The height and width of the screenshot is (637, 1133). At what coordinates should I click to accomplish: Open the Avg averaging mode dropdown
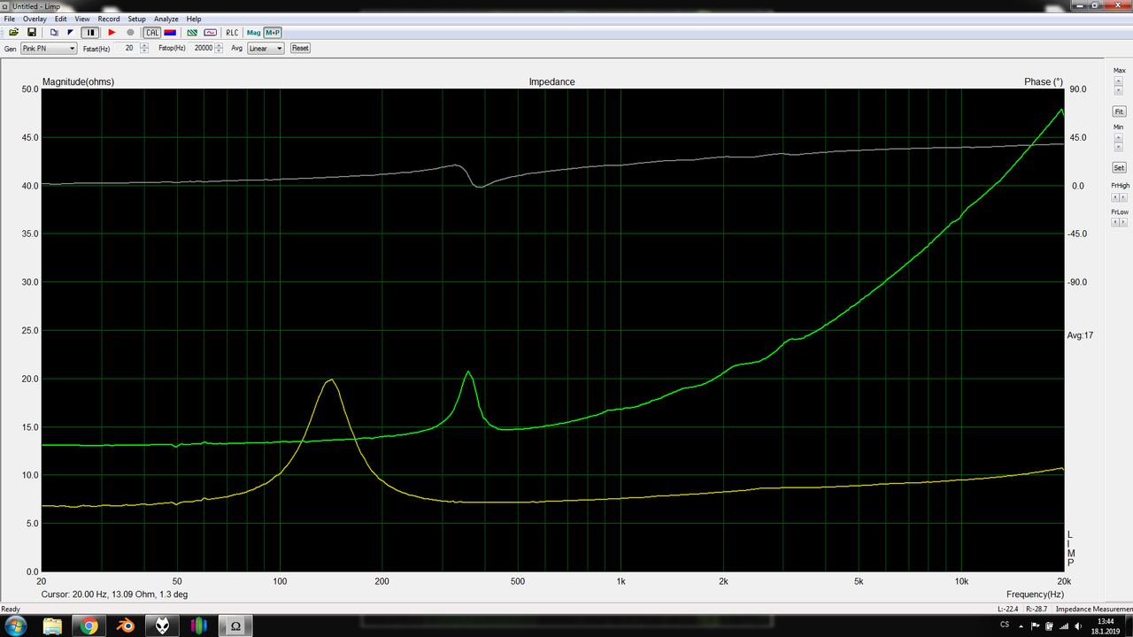click(x=266, y=49)
